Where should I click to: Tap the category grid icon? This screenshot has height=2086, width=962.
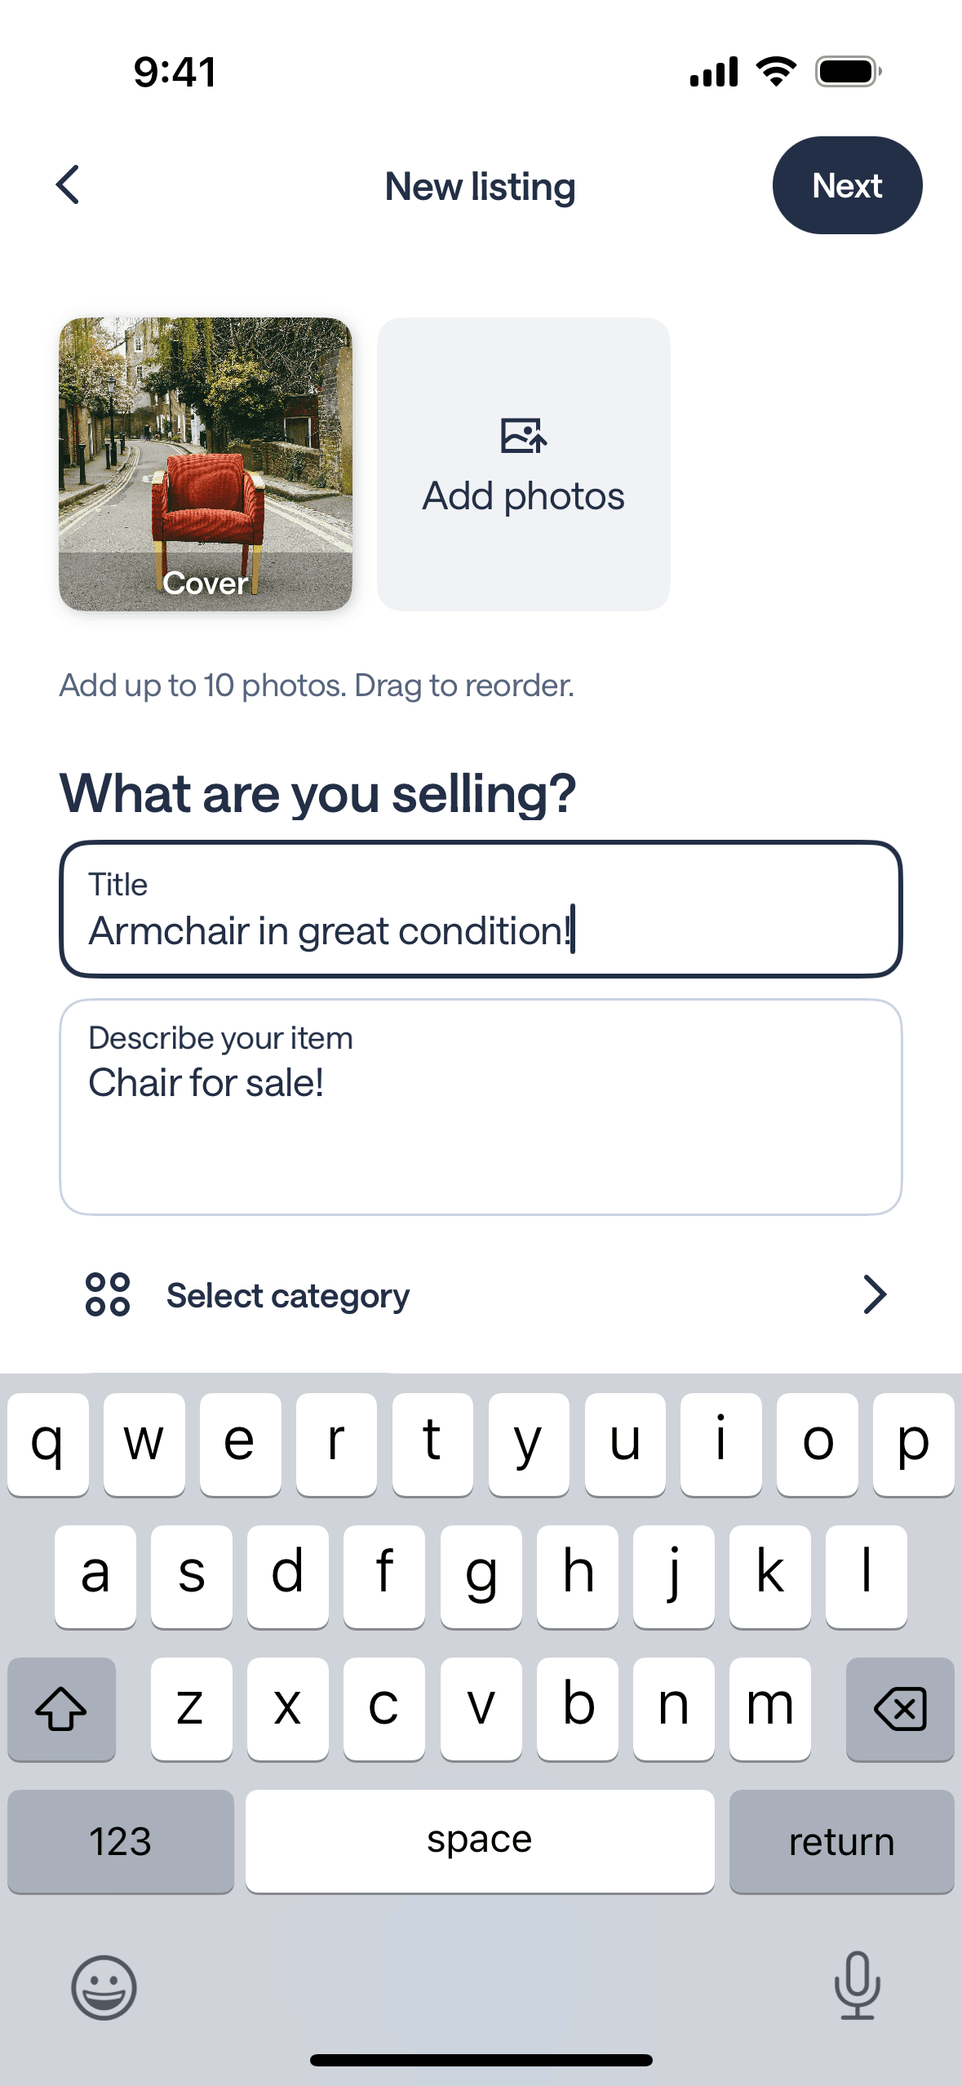pyautogui.click(x=108, y=1294)
